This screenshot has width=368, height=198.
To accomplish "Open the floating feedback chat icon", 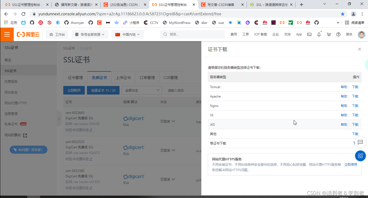I will pos(360,143).
